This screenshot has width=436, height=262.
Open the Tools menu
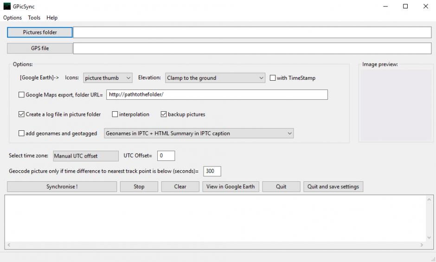click(34, 18)
